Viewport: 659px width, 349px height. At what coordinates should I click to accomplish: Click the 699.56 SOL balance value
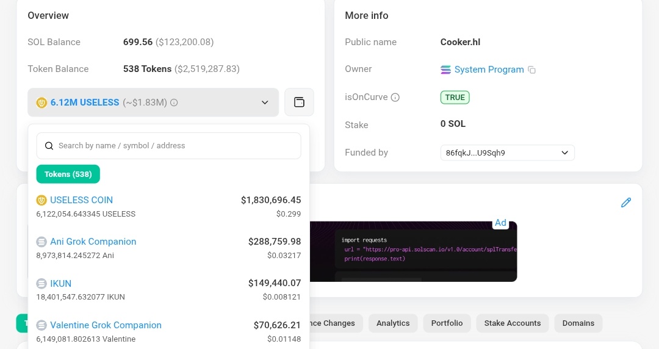138,42
